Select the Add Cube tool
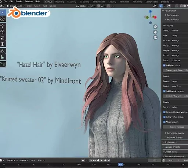The image size is (188, 168). (x=3, y=64)
